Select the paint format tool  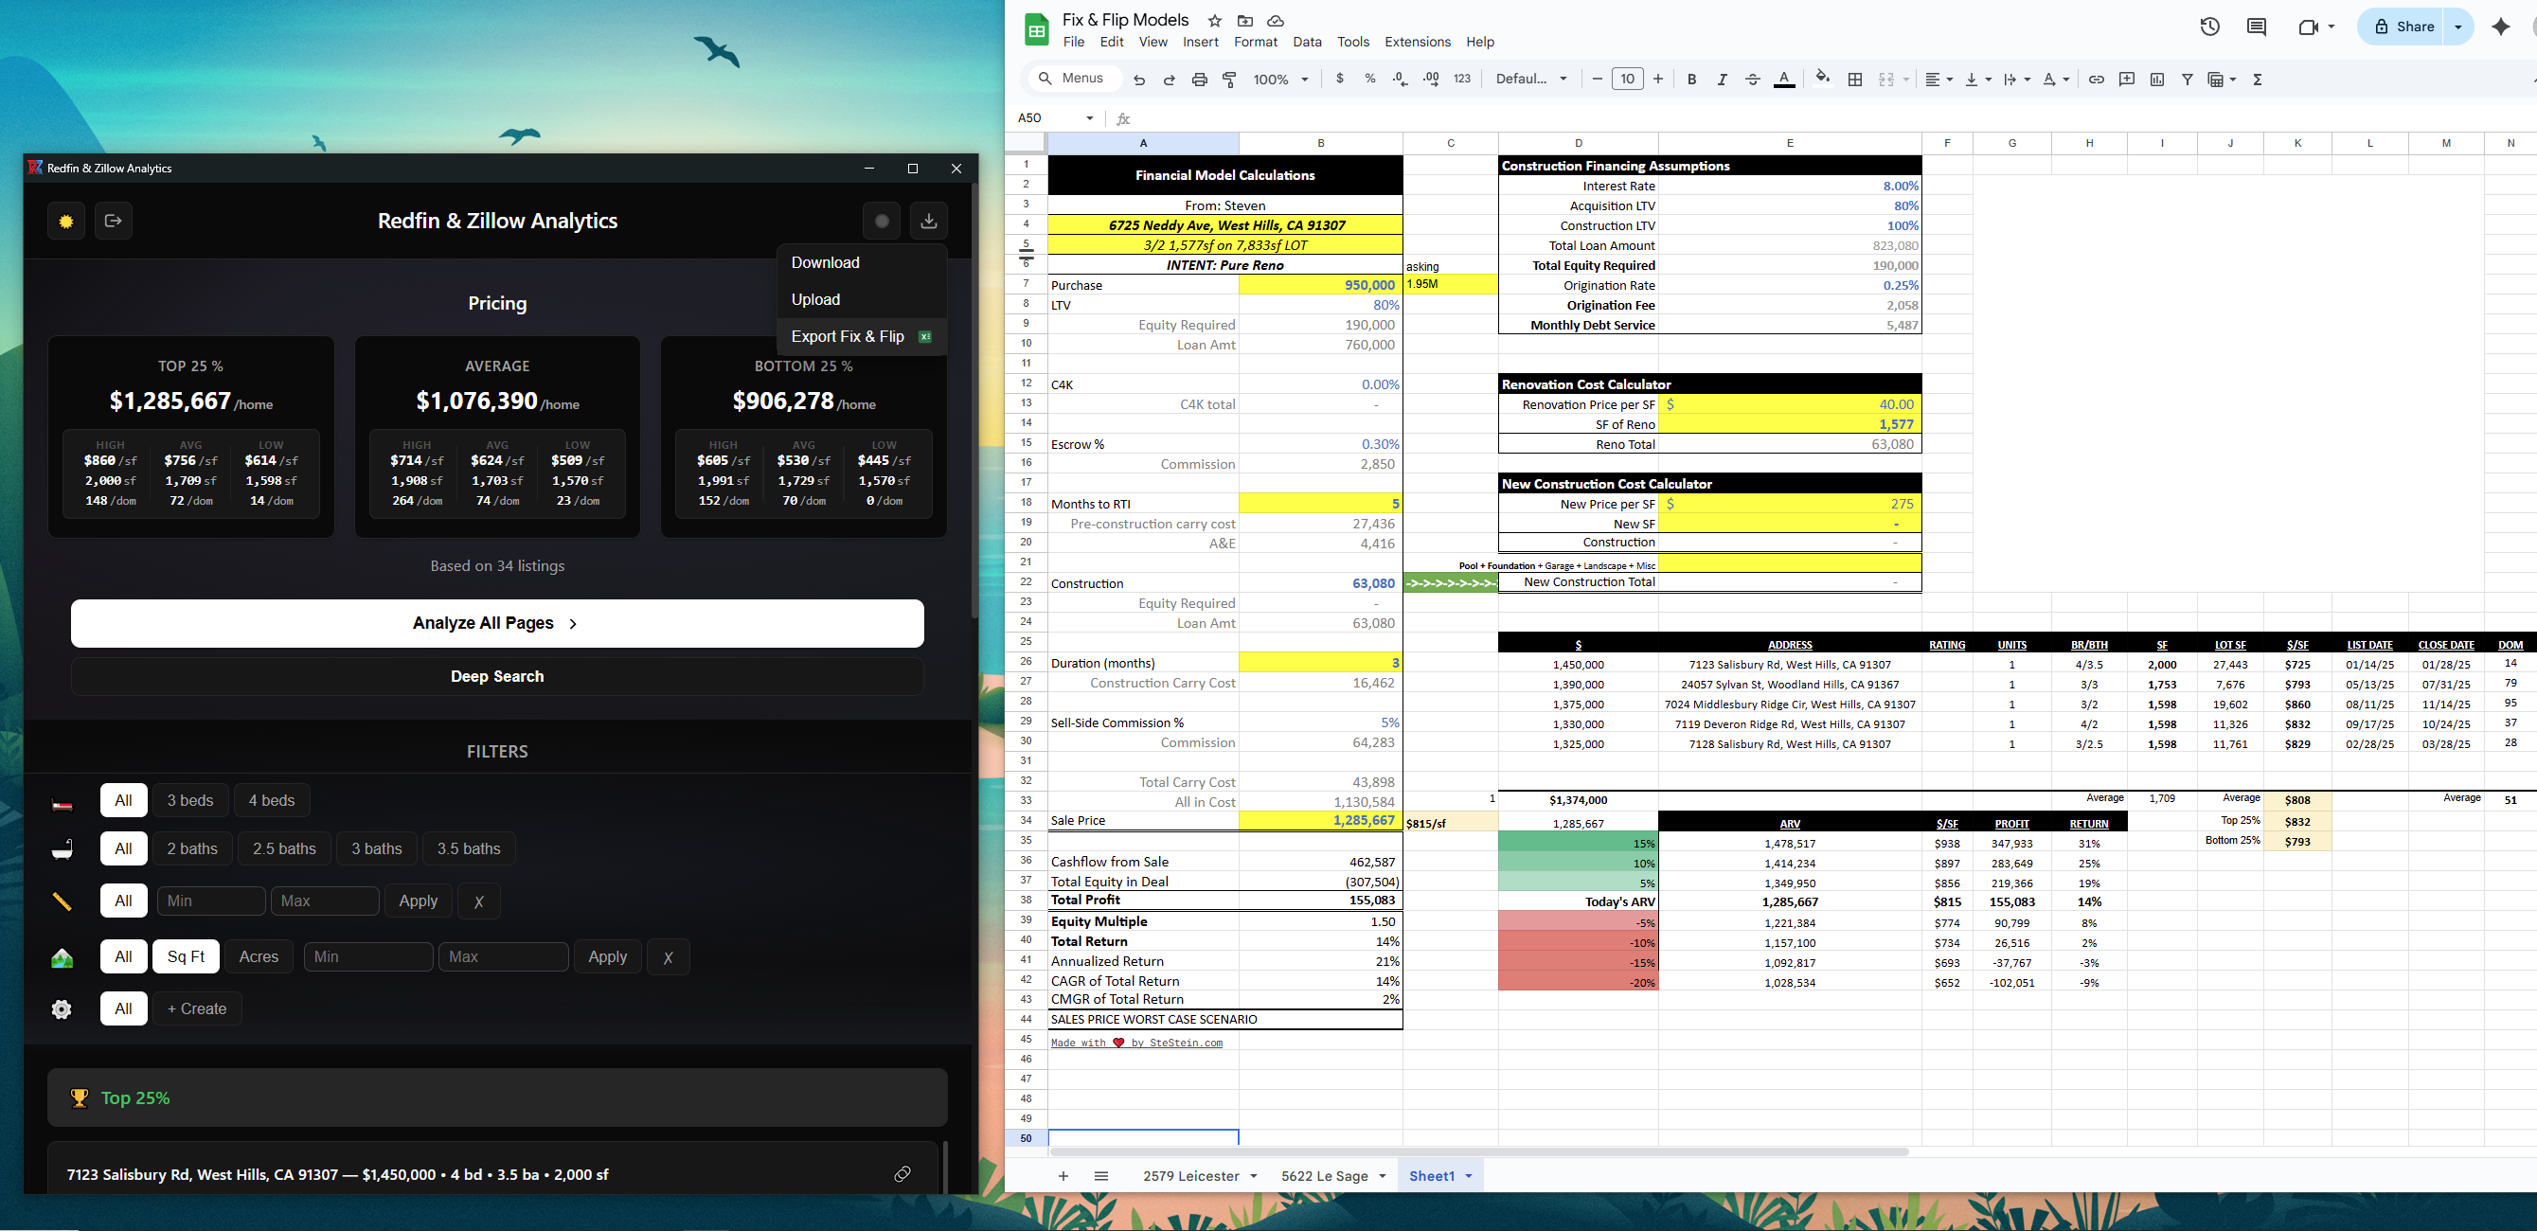(1229, 79)
